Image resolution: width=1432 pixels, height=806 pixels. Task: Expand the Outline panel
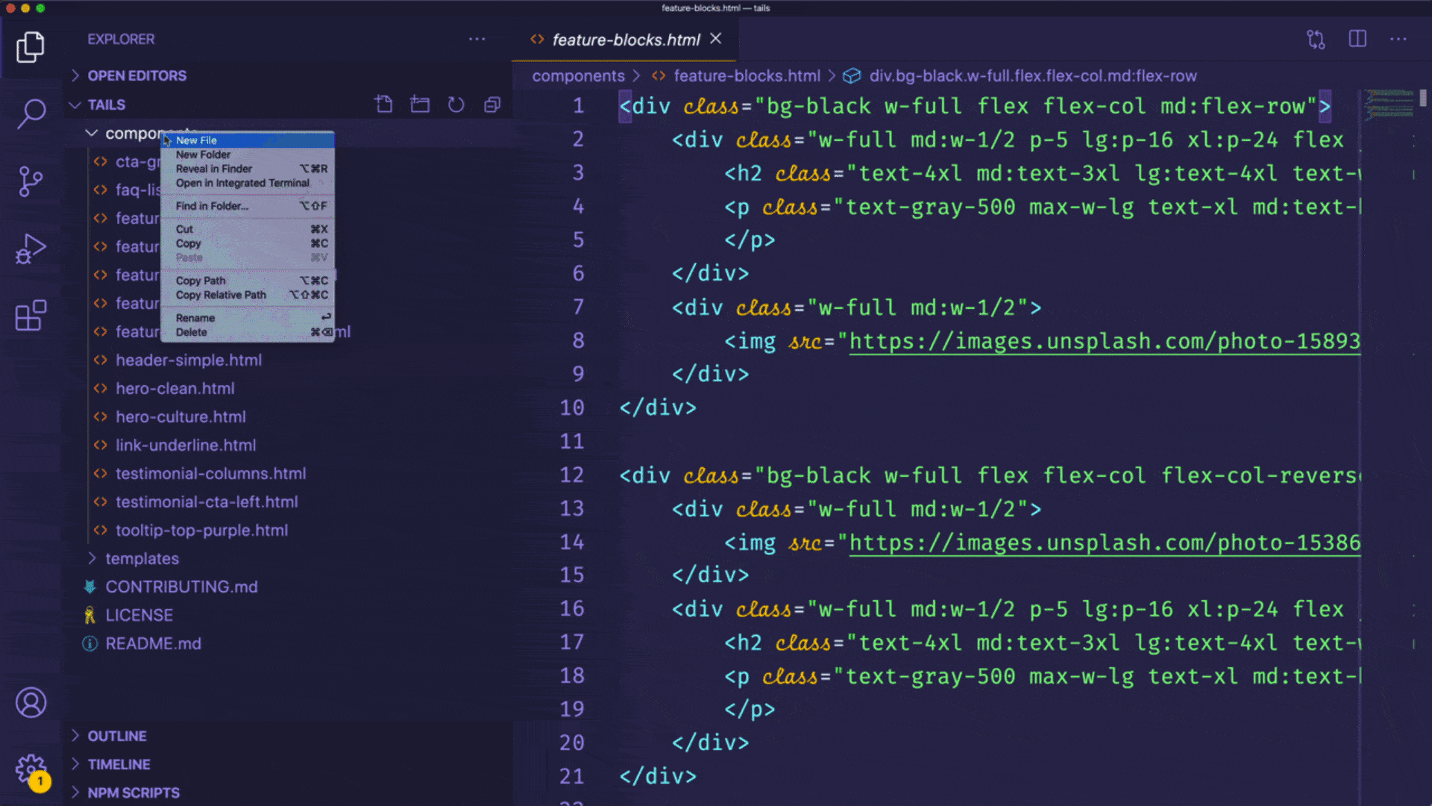click(x=117, y=736)
